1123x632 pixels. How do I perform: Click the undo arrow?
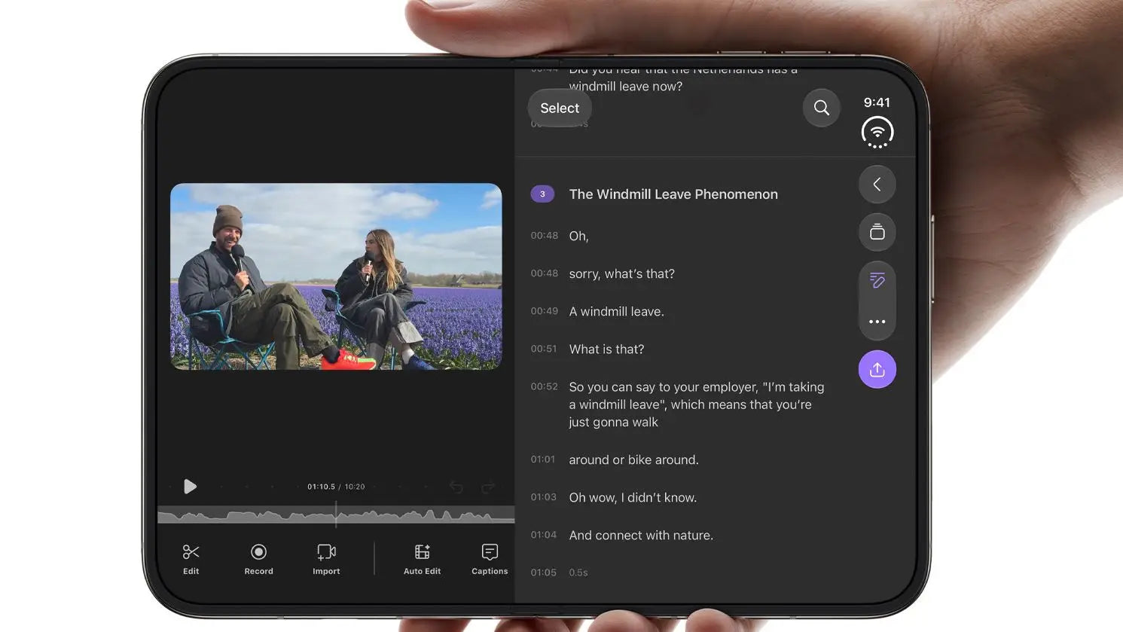[x=456, y=487]
